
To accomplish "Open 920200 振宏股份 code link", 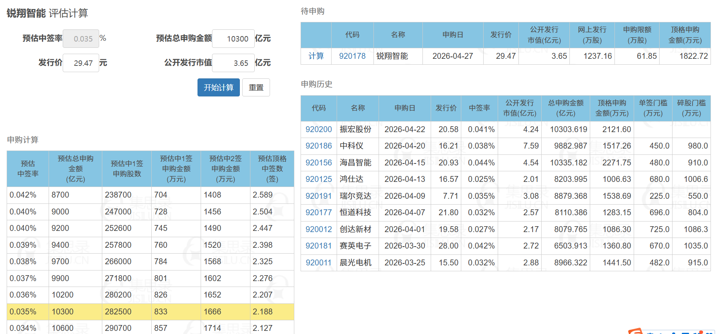I will (x=318, y=129).
